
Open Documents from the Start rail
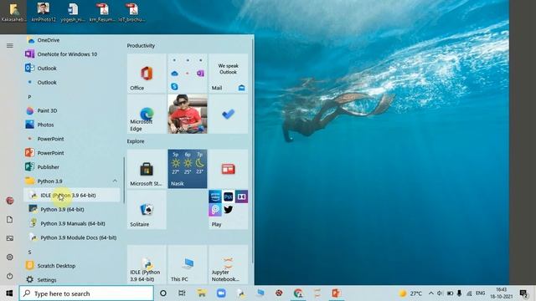click(x=10, y=219)
